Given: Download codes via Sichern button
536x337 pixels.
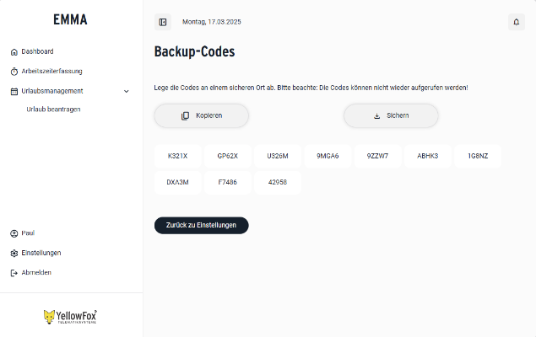Looking at the screenshot, I should pyautogui.click(x=391, y=115).
